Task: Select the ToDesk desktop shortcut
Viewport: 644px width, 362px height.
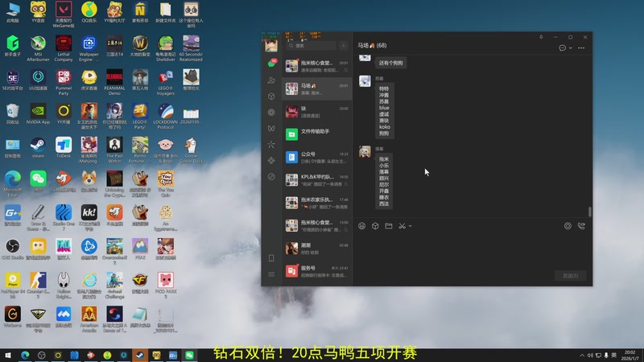Action: pyautogui.click(x=64, y=148)
